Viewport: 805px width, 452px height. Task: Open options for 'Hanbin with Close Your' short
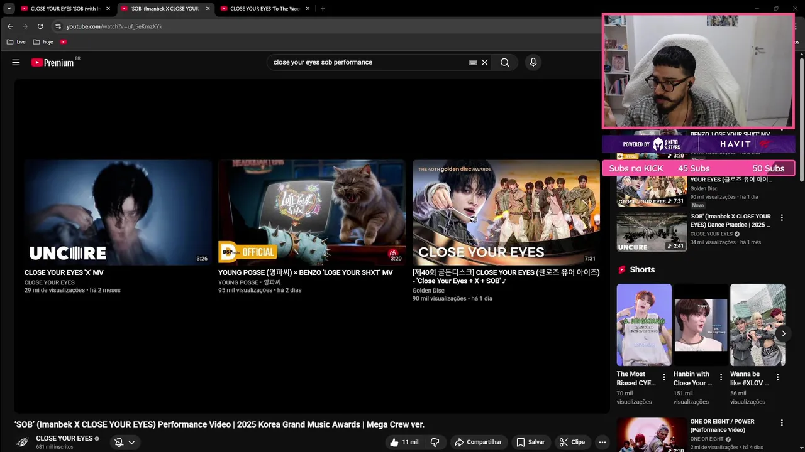tap(721, 377)
